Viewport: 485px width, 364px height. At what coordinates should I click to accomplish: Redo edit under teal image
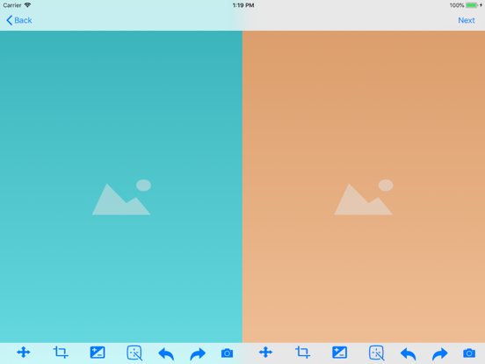(x=198, y=353)
